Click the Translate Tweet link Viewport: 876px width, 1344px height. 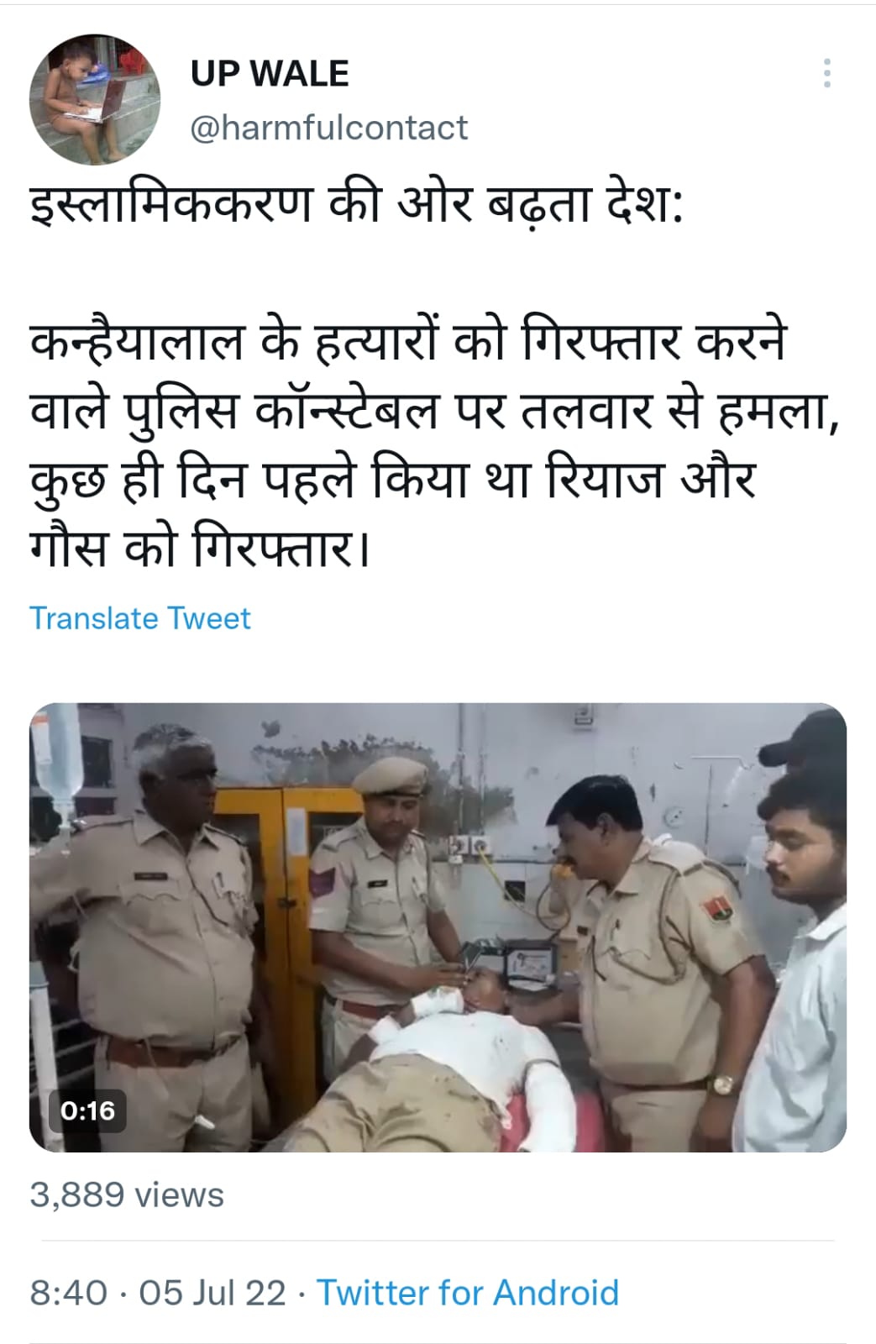140,618
